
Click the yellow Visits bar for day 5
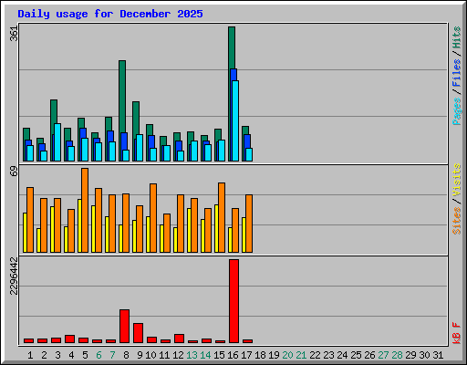pyautogui.click(x=79, y=226)
